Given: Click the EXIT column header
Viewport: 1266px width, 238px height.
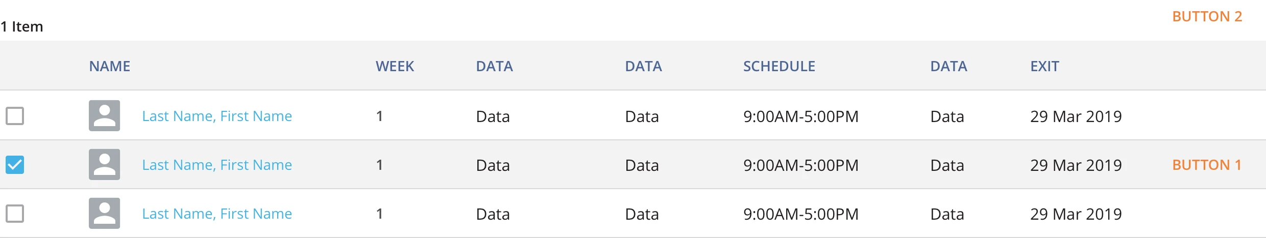Looking at the screenshot, I should tap(1044, 66).
